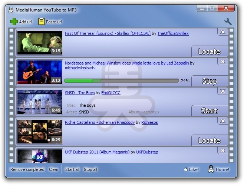Remove the Nordstoga track with its X
244x185 pixels.
point(223,62)
